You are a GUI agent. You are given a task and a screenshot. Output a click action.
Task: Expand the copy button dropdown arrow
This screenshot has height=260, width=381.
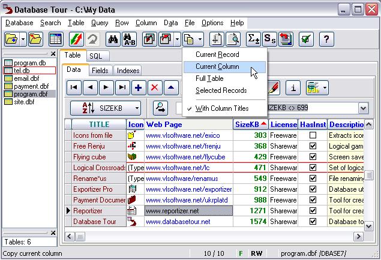[200, 39]
